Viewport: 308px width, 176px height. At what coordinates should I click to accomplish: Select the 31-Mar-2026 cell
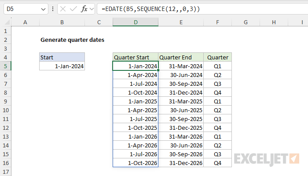tap(181, 136)
